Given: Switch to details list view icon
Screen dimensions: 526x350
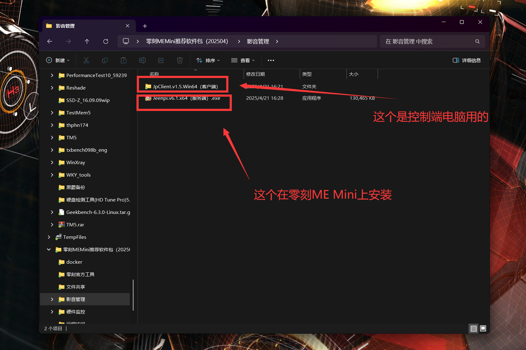Looking at the screenshot, I should point(473,328).
